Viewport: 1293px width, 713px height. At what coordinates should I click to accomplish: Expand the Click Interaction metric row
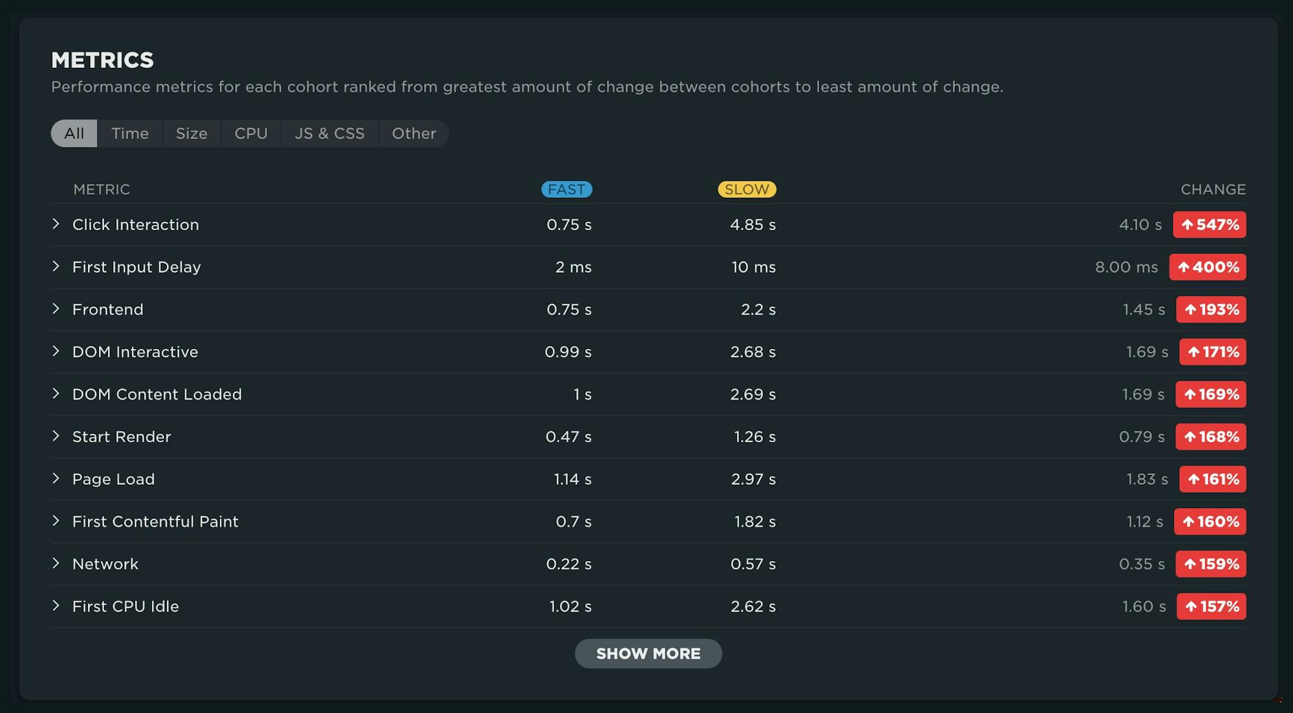pos(56,224)
